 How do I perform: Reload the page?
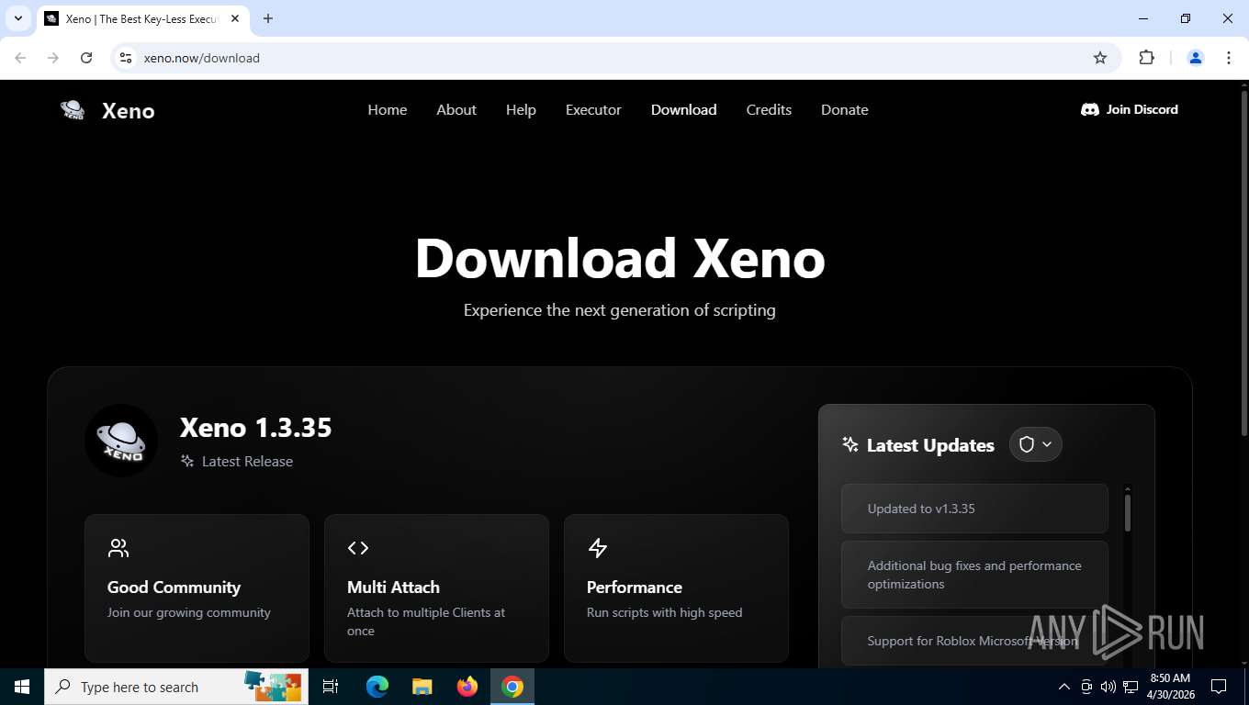pos(86,58)
